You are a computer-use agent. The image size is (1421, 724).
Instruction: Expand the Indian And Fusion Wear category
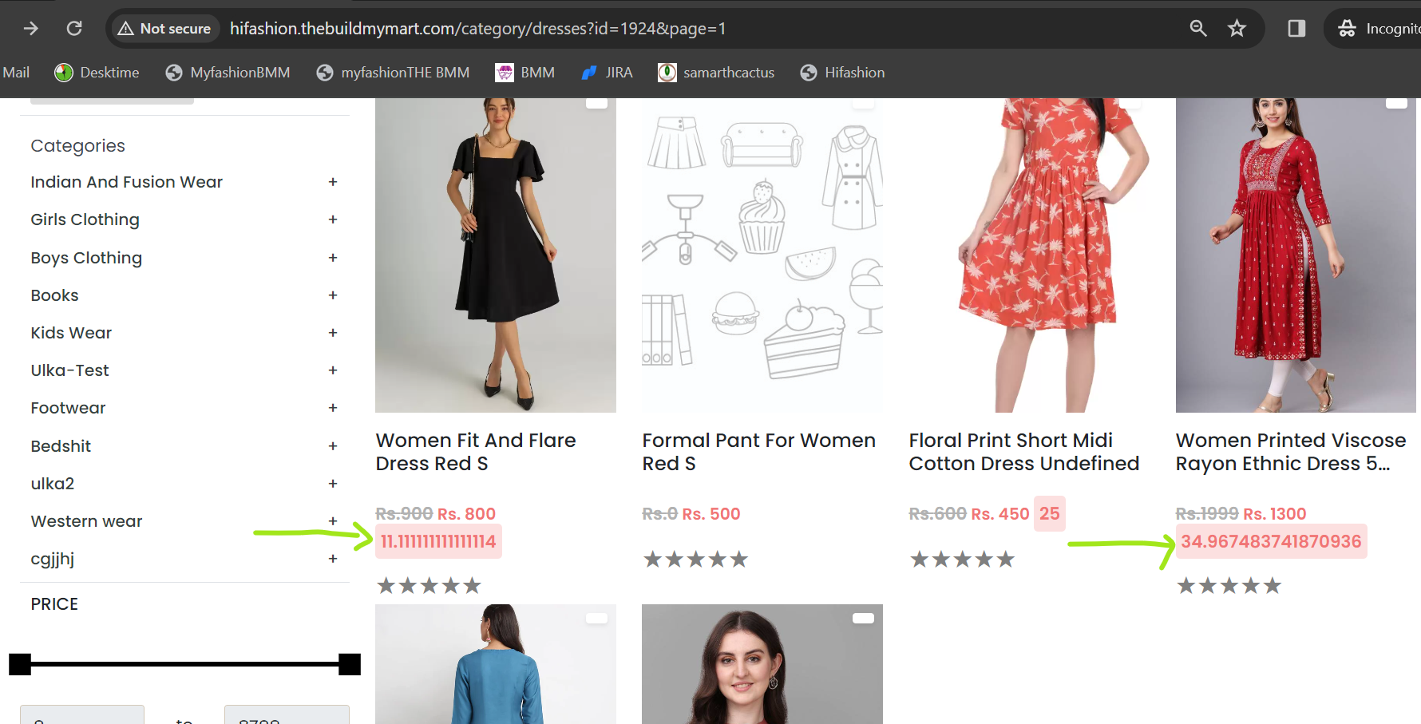(333, 182)
